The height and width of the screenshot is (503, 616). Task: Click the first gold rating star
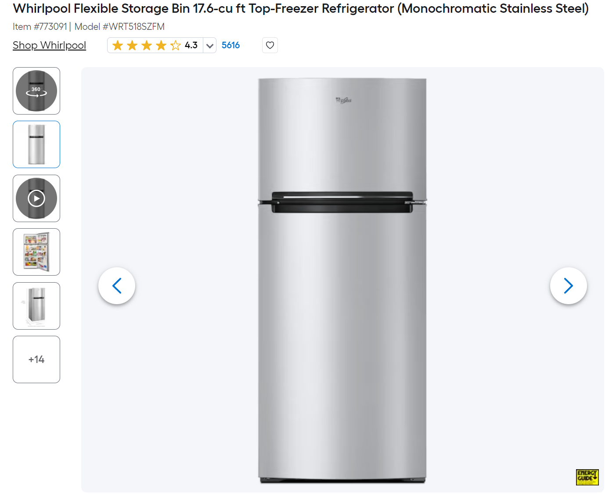(118, 45)
